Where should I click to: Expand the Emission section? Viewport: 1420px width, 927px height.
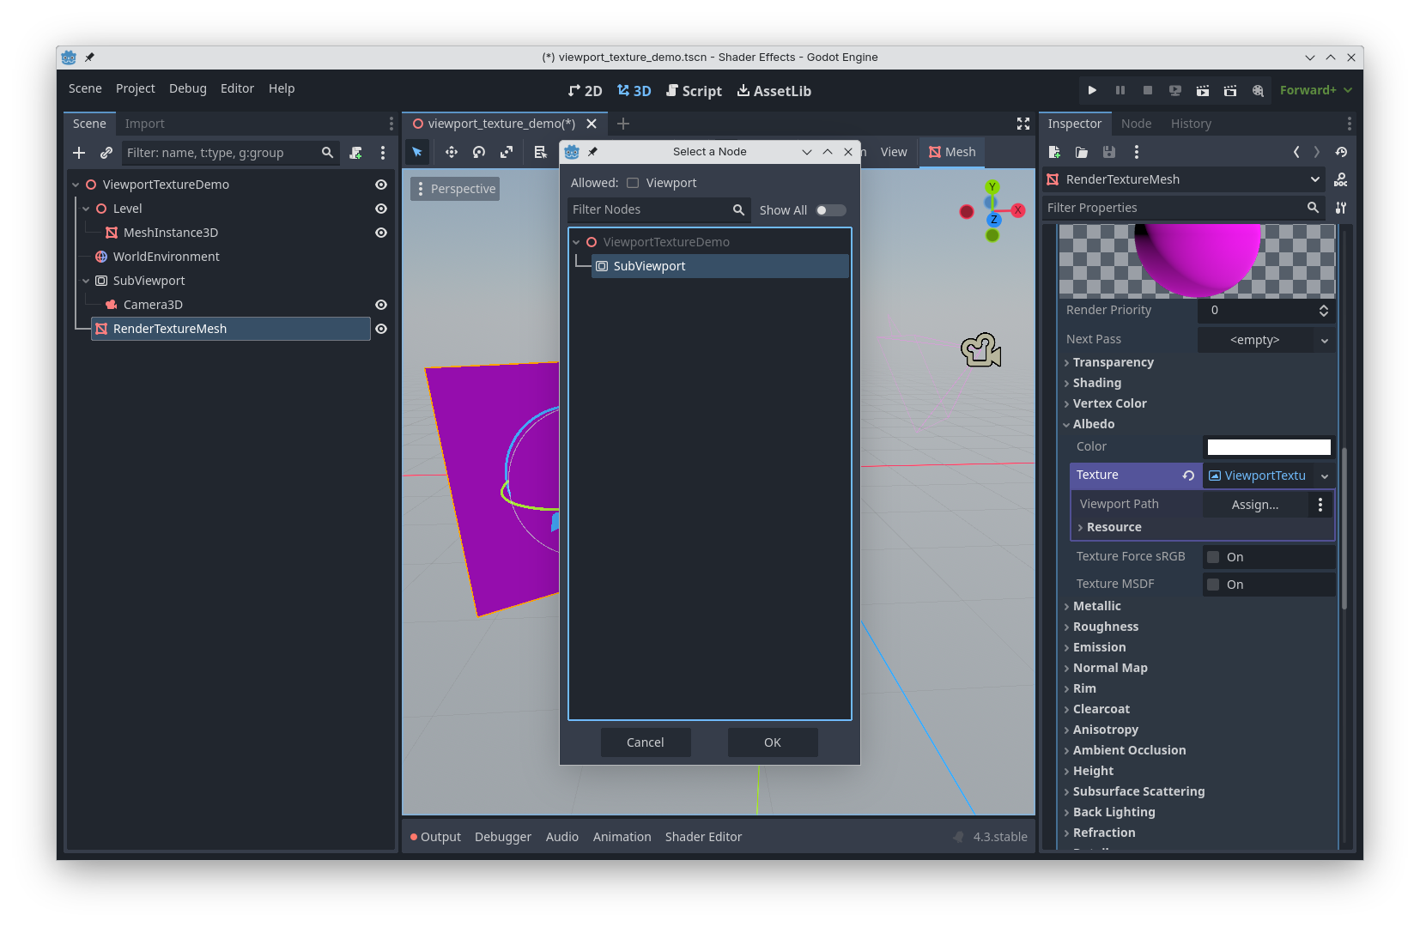pos(1099,647)
